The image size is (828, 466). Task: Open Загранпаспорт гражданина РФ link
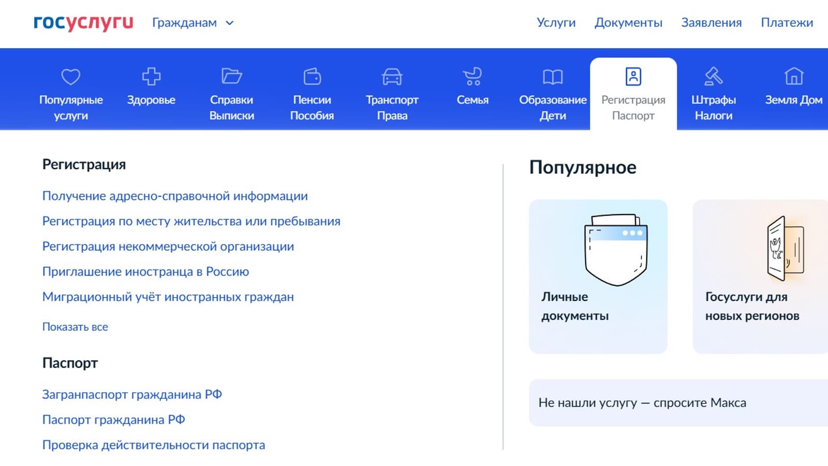coord(132,395)
